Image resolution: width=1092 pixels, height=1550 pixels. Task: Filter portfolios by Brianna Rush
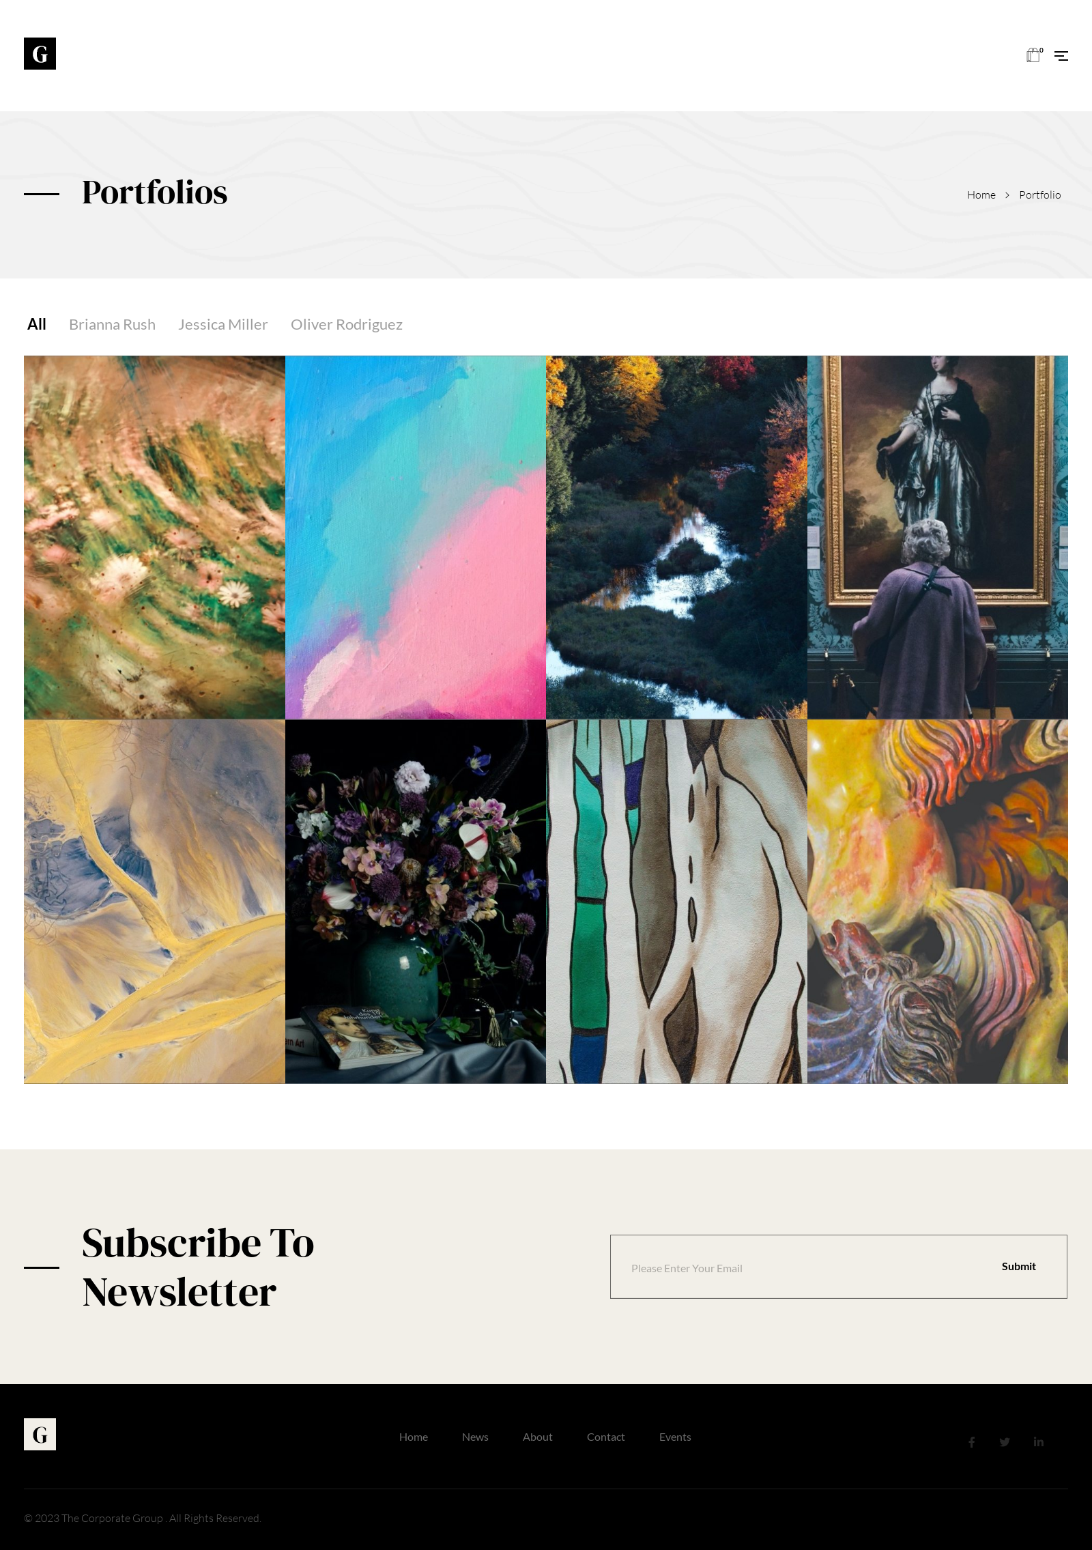[112, 324]
